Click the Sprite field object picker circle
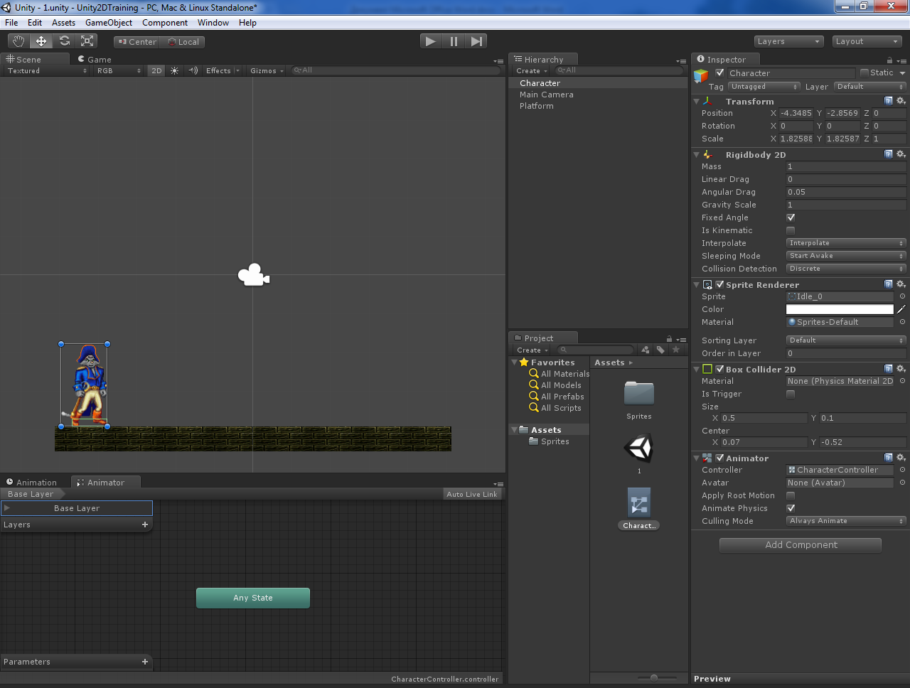This screenshot has width=910, height=688. 902,296
